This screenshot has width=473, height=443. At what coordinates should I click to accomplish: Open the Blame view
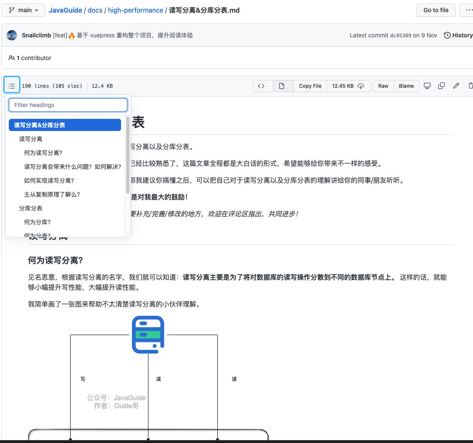(x=406, y=86)
